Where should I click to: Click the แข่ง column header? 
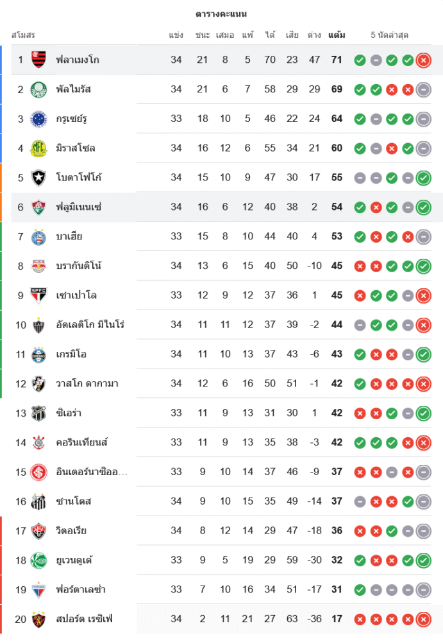coord(176,35)
